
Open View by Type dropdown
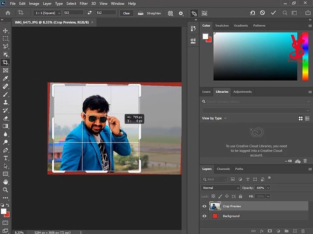point(214,118)
